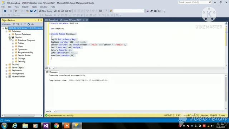Image resolution: width=229 pixels, height=129 pixels.
Task: Collapse the create database code outline
Action: [50, 23]
